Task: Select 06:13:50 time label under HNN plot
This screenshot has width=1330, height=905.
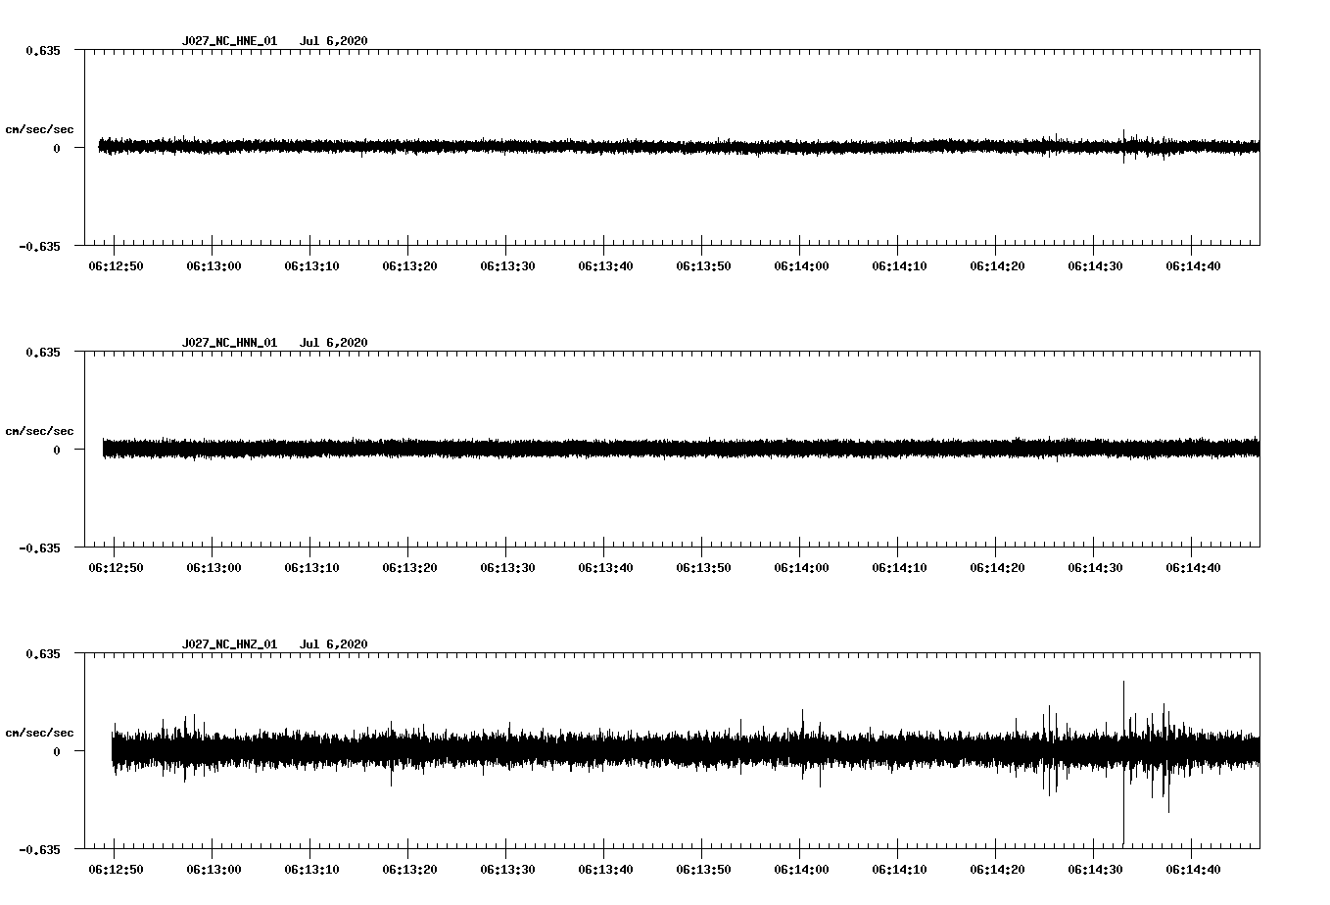Action: point(703,568)
